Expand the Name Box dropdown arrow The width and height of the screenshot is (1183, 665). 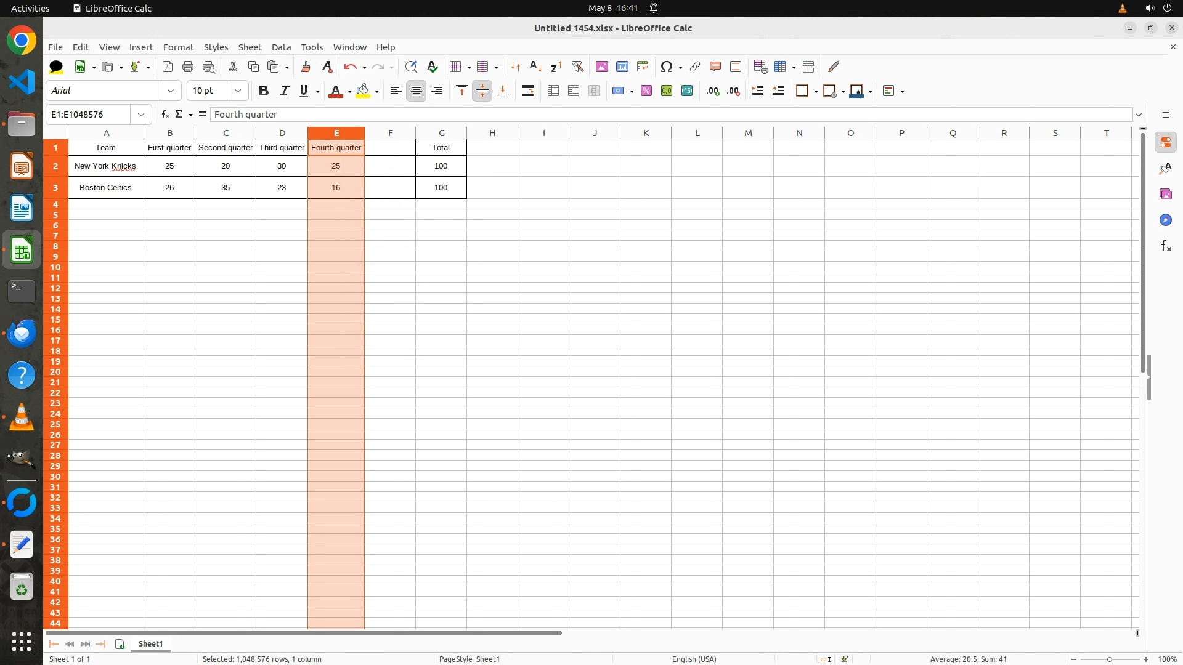point(141,115)
